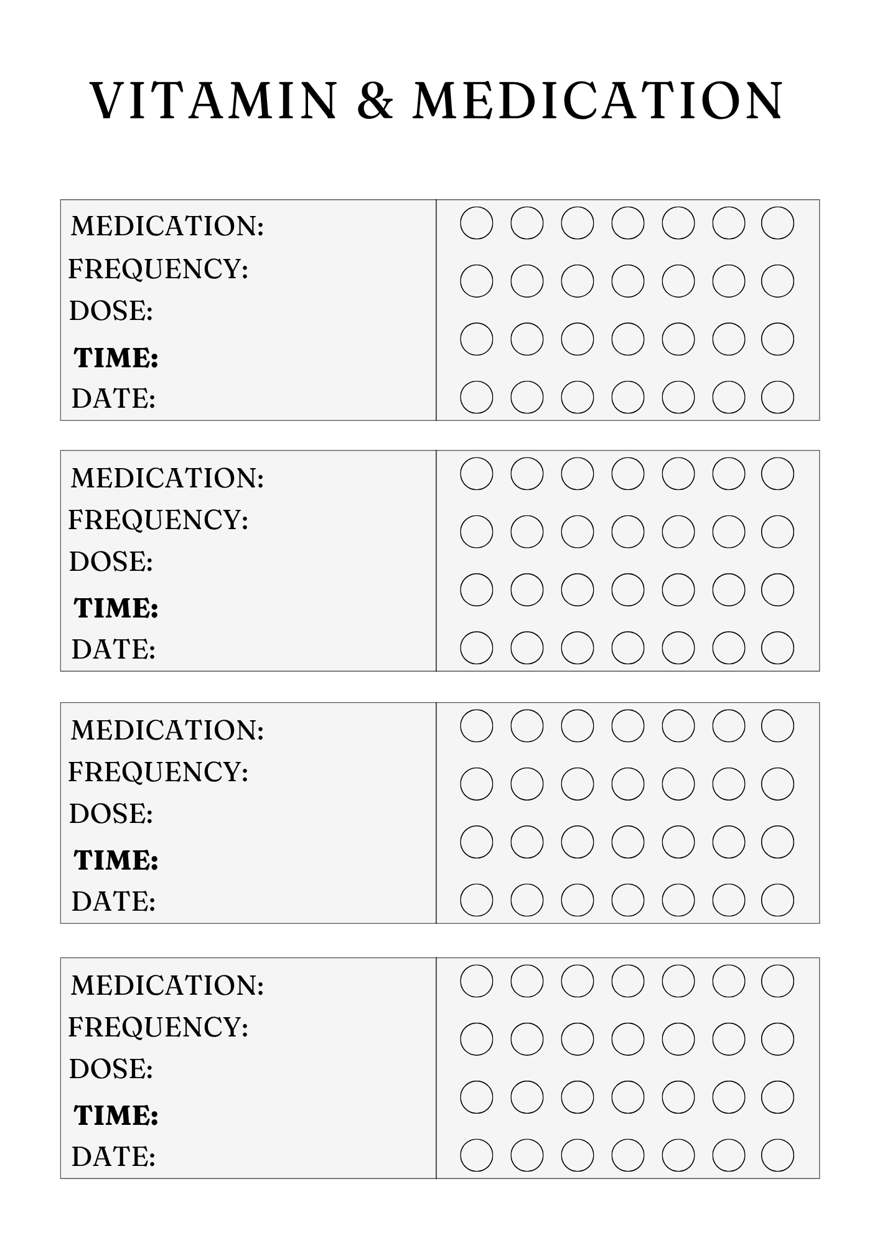Mark last circle in fourth tracker's bottom row

[x=777, y=1155]
